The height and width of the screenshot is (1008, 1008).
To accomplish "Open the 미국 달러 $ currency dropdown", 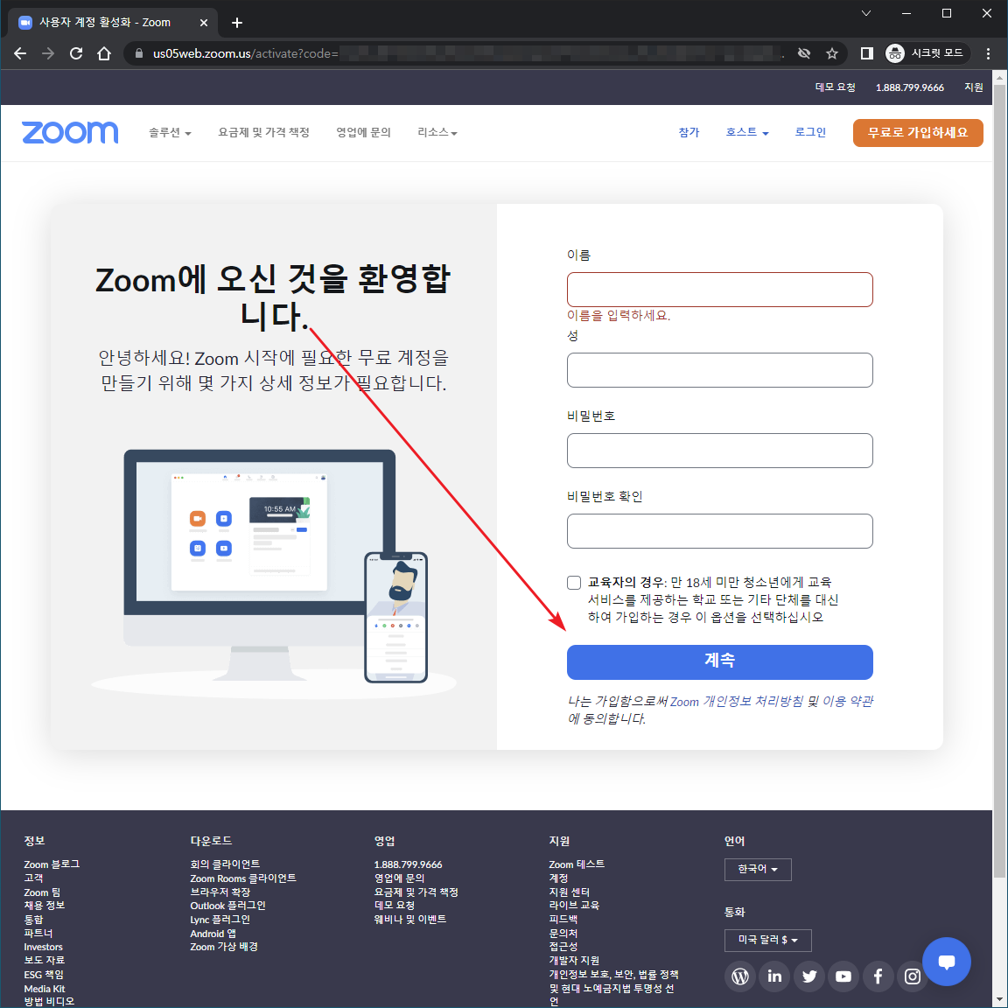I will (x=767, y=940).
